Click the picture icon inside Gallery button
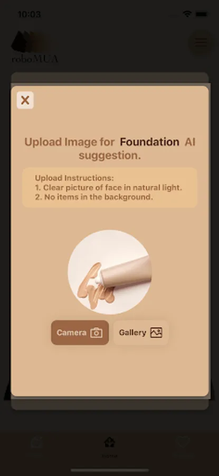Image resolution: width=219 pixels, height=476 pixels. pyautogui.click(x=156, y=333)
